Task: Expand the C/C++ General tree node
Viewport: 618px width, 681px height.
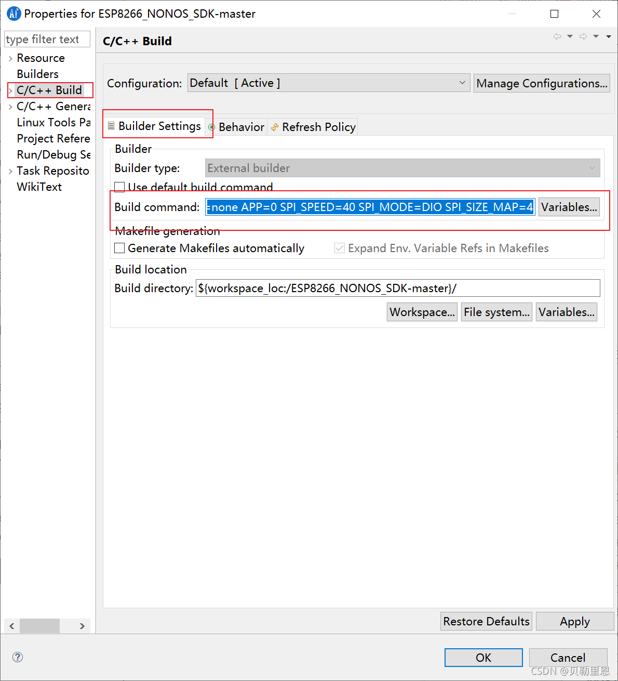Action: click(10, 107)
